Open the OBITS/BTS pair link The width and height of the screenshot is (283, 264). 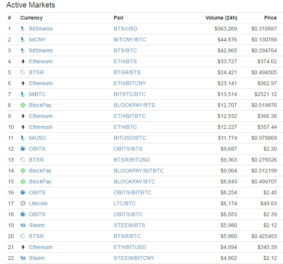pos(128,149)
